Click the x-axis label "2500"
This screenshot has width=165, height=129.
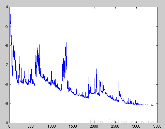point(115,126)
